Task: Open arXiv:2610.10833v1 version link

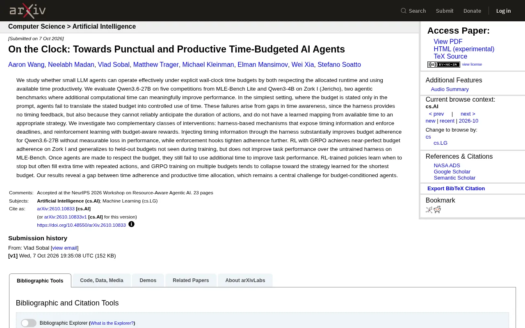Action: coord(66,217)
